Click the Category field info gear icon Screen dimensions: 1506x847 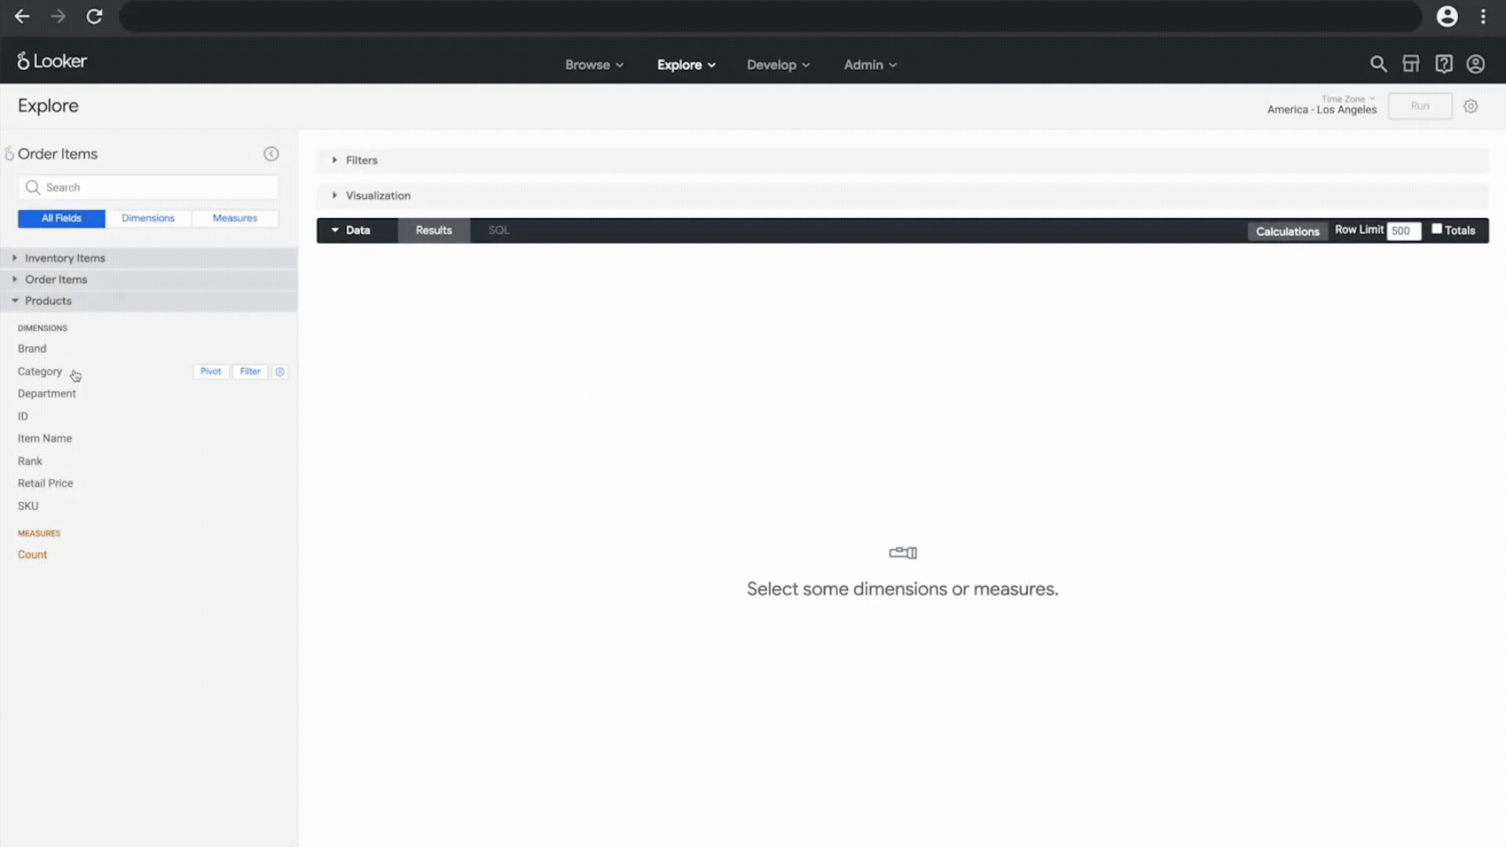point(280,372)
